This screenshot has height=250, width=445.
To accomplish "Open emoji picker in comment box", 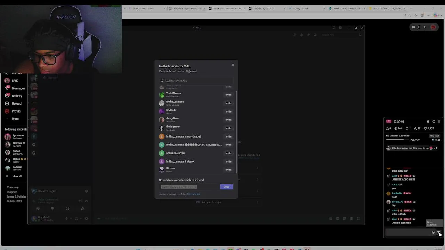I will 433,232.
